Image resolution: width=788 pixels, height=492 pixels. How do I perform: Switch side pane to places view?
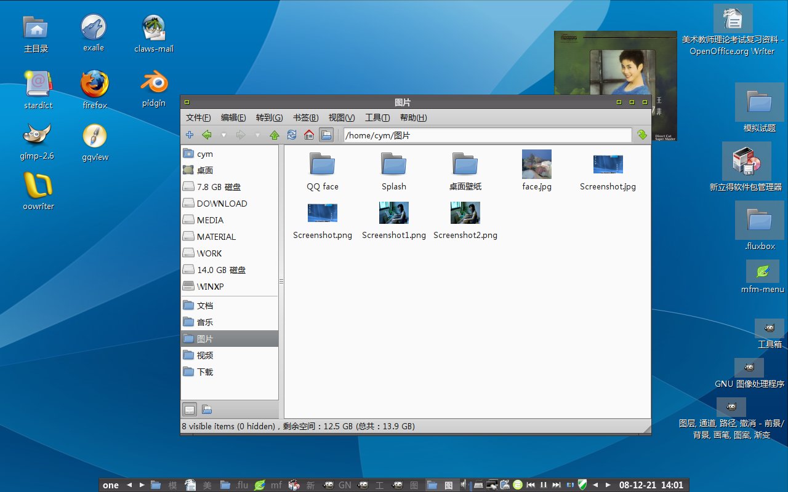190,409
